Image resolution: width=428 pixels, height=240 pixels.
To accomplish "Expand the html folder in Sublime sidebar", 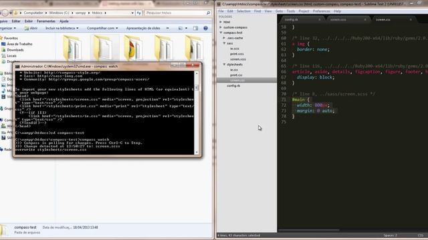I will (221, 22).
